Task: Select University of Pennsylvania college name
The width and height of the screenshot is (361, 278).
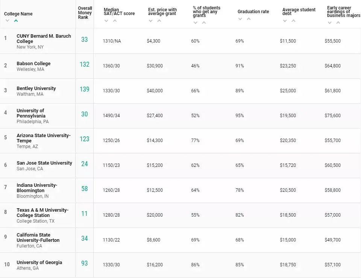Action: pos(31,113)
